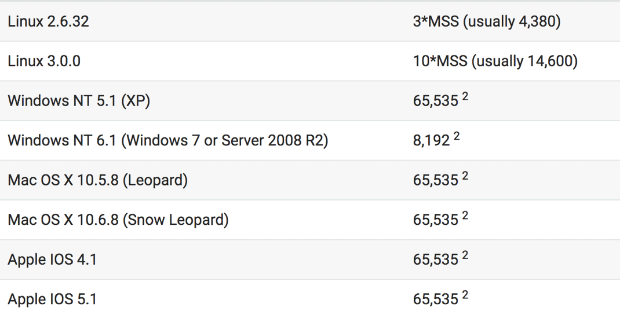The height and width of the screenshot is (328, 620).
Task: Select the Linux 2.6.32 cell
Action: (48, 21)
